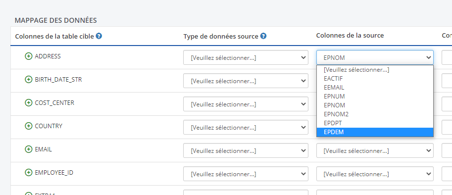Screen dimensions: 452x195
Task: Open ADDRESS source data type dropdown
Action: [246, 57]
